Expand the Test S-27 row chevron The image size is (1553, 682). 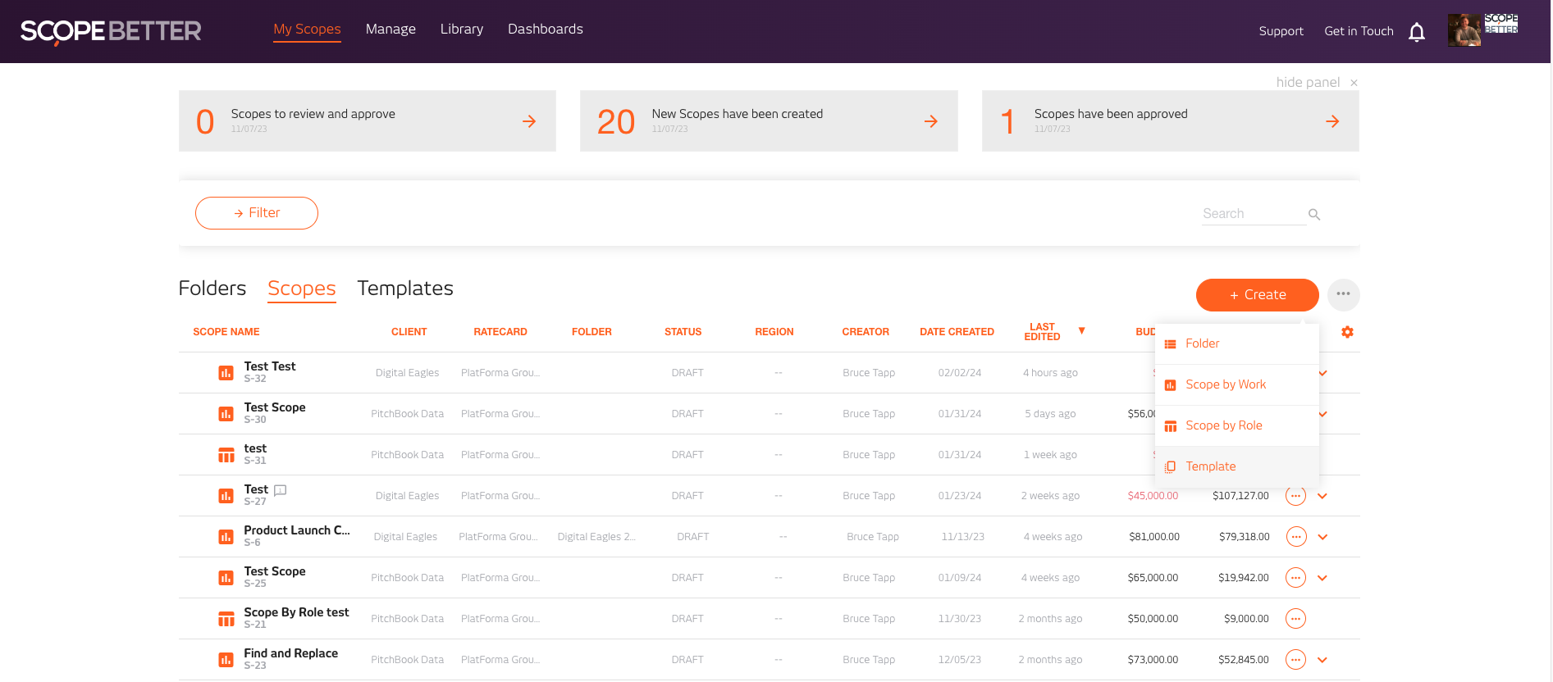tap(1322, 496)
